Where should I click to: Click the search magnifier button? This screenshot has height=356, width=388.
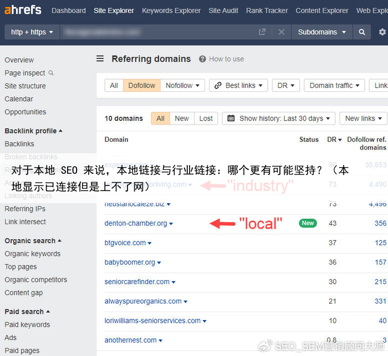(362, 32)
